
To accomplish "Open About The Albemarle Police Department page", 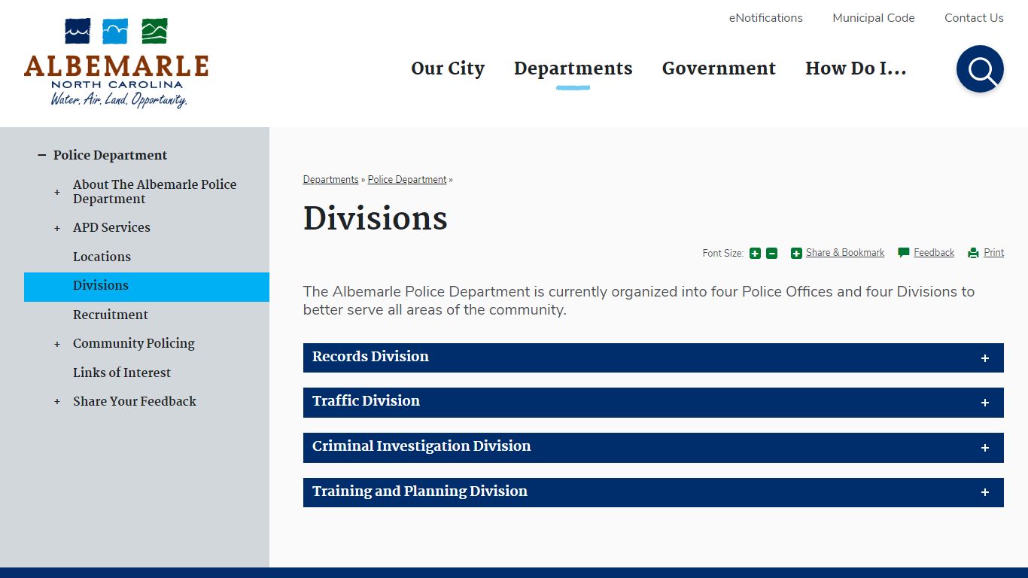I will (x=155, y=192).
